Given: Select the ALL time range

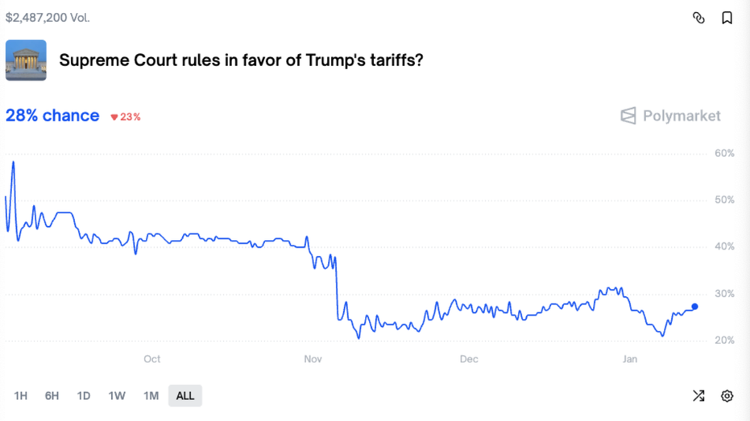Looking at the screenshot, I should pos(185,396).
